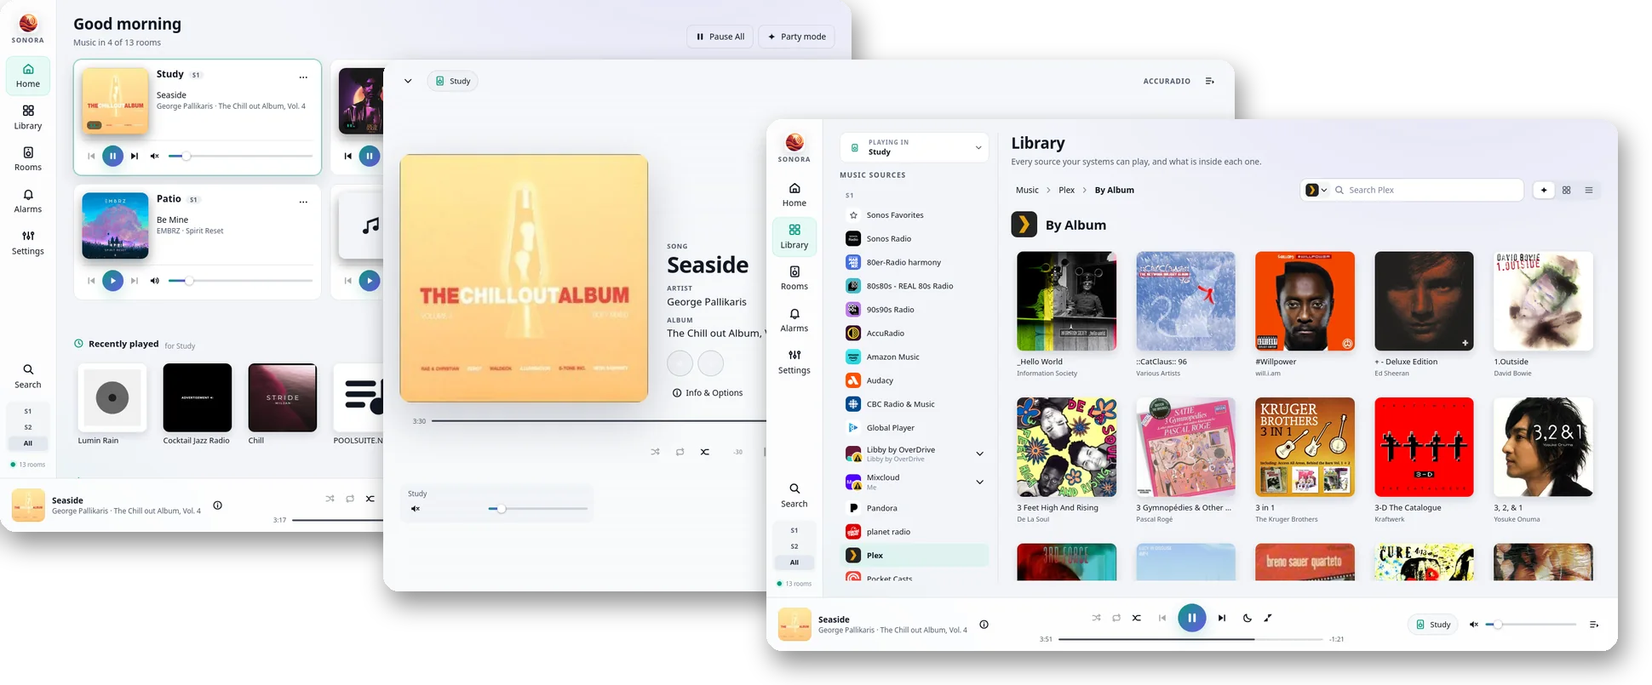Open Alarms in the Good morning window sidebar
This screenshot has width=1652, height=685.
click(x=28, y=200)
